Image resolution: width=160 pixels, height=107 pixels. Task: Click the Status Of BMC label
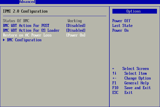(16, 21)
